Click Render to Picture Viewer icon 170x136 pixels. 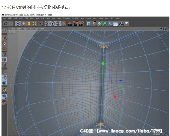(76, 24)
